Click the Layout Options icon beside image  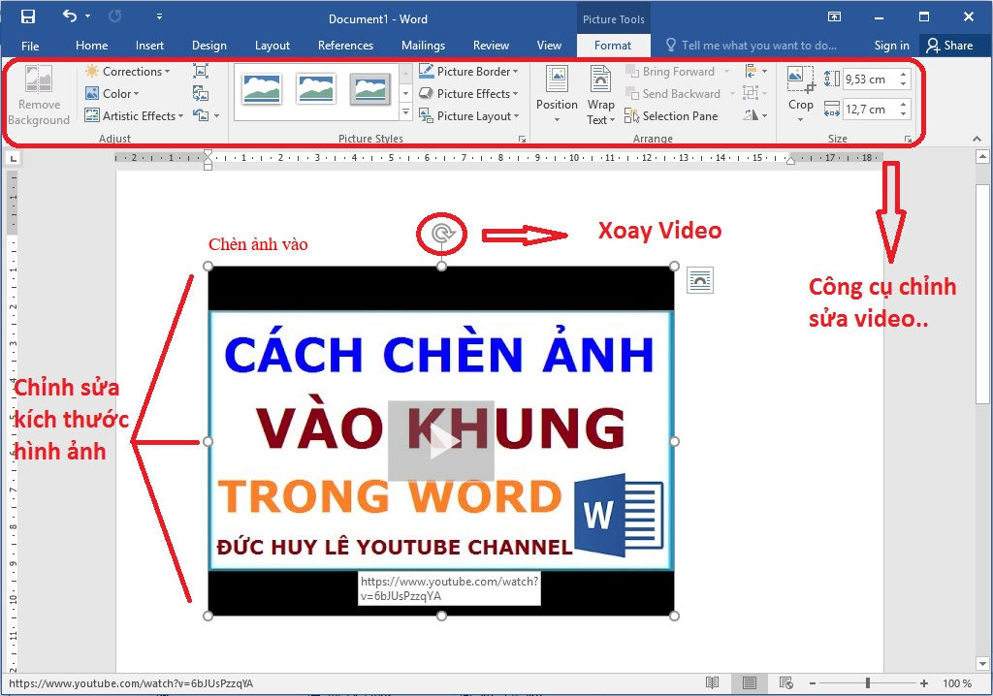coord(699,280)
